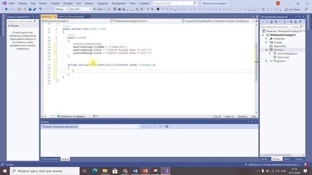Click the feedback icon beside Live Share
The height and width of the screenshot is (175, 312).
click(306, 10)
